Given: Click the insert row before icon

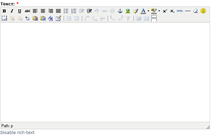Looking at the screenshot, I should 87,18.
